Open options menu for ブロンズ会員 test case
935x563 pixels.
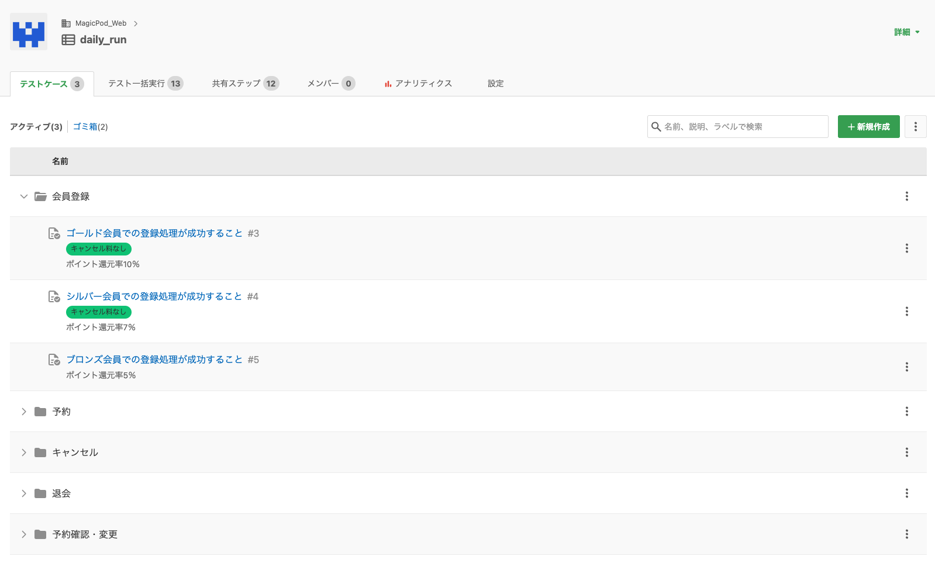(906, 367)
